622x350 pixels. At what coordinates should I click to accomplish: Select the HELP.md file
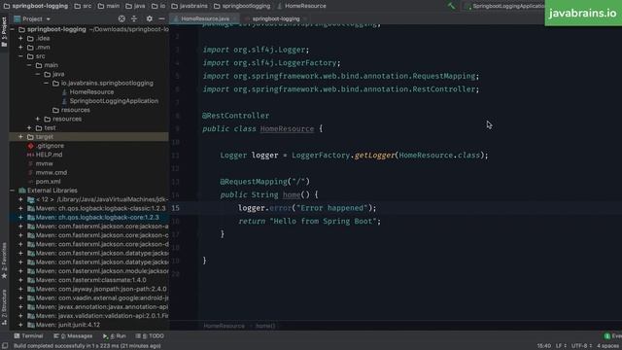coord(50,155)
